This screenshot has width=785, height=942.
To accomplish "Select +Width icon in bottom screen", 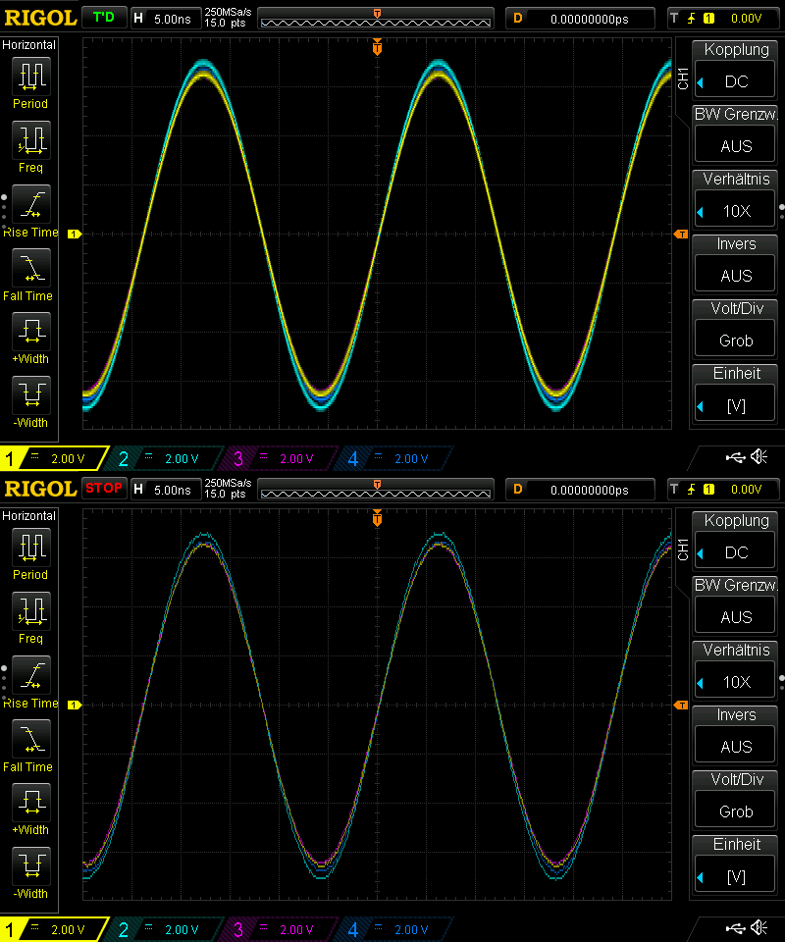I will tap(30, 802).
